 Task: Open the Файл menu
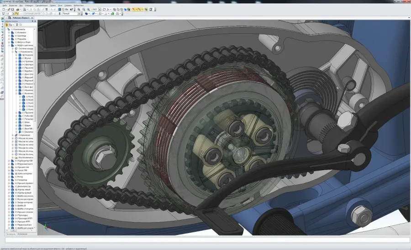tap(5, 5)
